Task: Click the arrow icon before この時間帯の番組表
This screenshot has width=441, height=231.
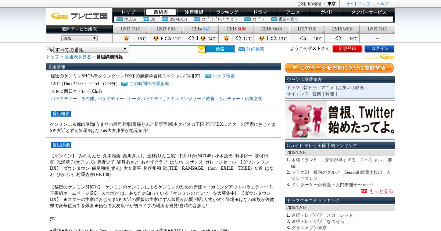Action: click(124, 84)
